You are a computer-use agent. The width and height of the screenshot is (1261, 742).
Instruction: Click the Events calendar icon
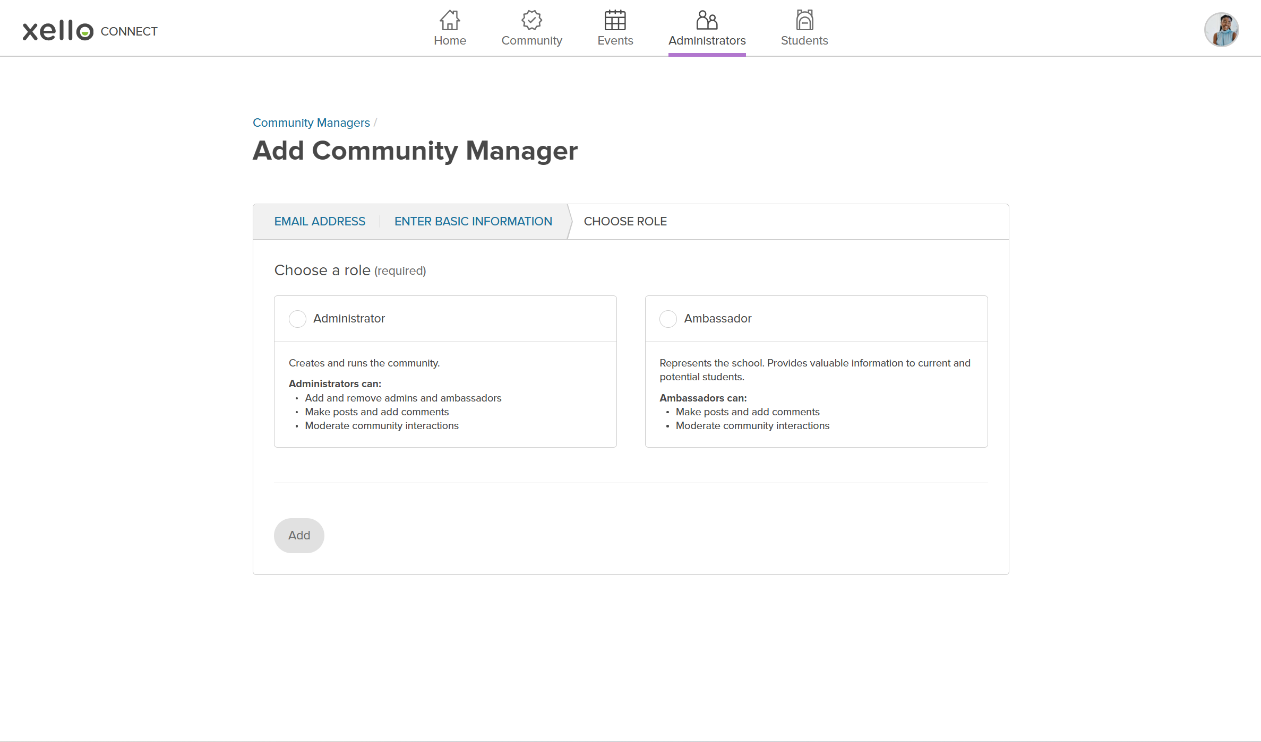tap(615, 20)
